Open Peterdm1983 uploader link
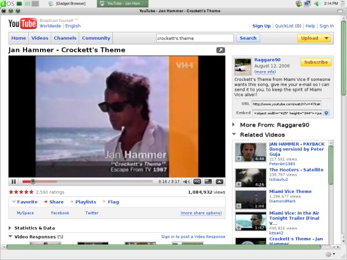Image resolution: width=347 pixels, height=260 pixels. (x=282, y=164)
